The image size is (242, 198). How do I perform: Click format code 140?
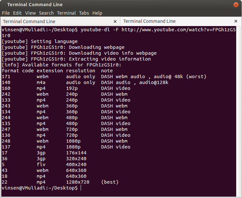(6, 82)
